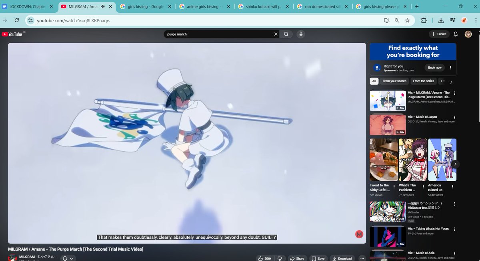The height and width of the screenshot is (261, 480).
Task: Open 'Mix – Taking What's Not Yours' title
Action: [x=428, y=229]
